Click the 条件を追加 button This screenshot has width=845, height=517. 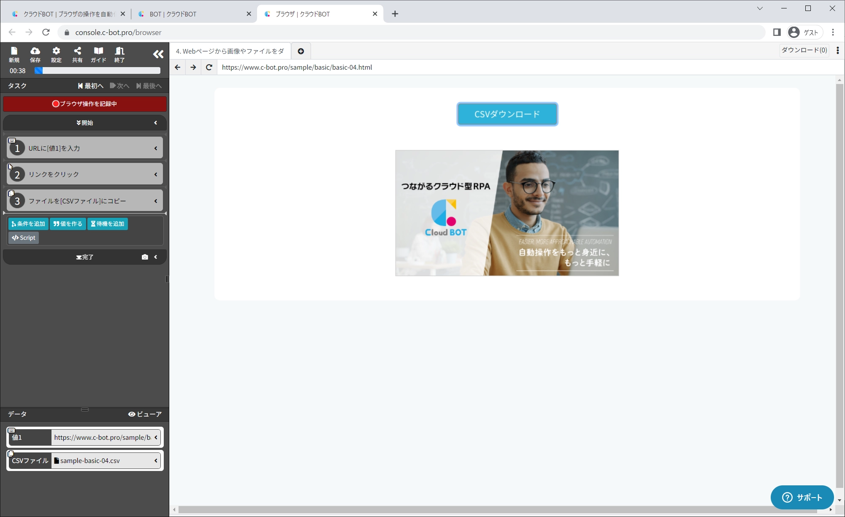coord(28,224)
